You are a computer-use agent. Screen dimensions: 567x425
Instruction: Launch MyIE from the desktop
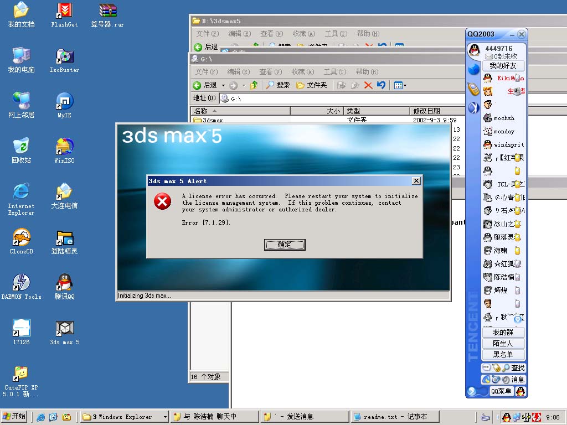[x=64, y=106]
